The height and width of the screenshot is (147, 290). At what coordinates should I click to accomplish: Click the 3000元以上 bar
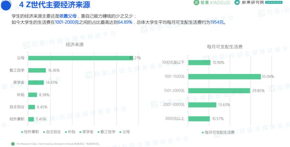tap(199, 119)
